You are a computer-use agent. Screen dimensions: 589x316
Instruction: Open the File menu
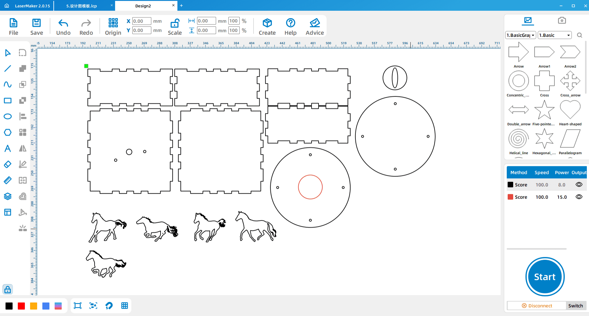click(14, 26)
